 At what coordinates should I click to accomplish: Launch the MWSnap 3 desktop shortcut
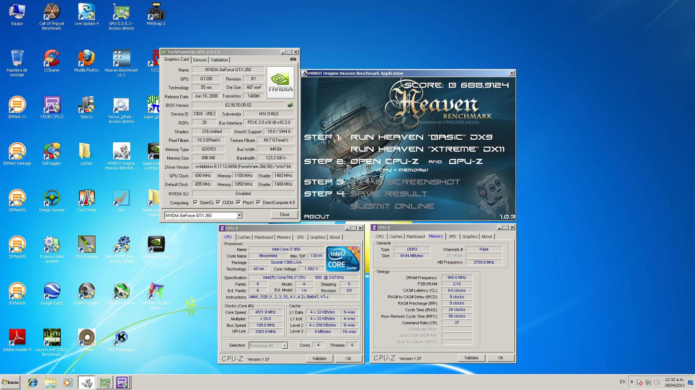click(156, 14)
